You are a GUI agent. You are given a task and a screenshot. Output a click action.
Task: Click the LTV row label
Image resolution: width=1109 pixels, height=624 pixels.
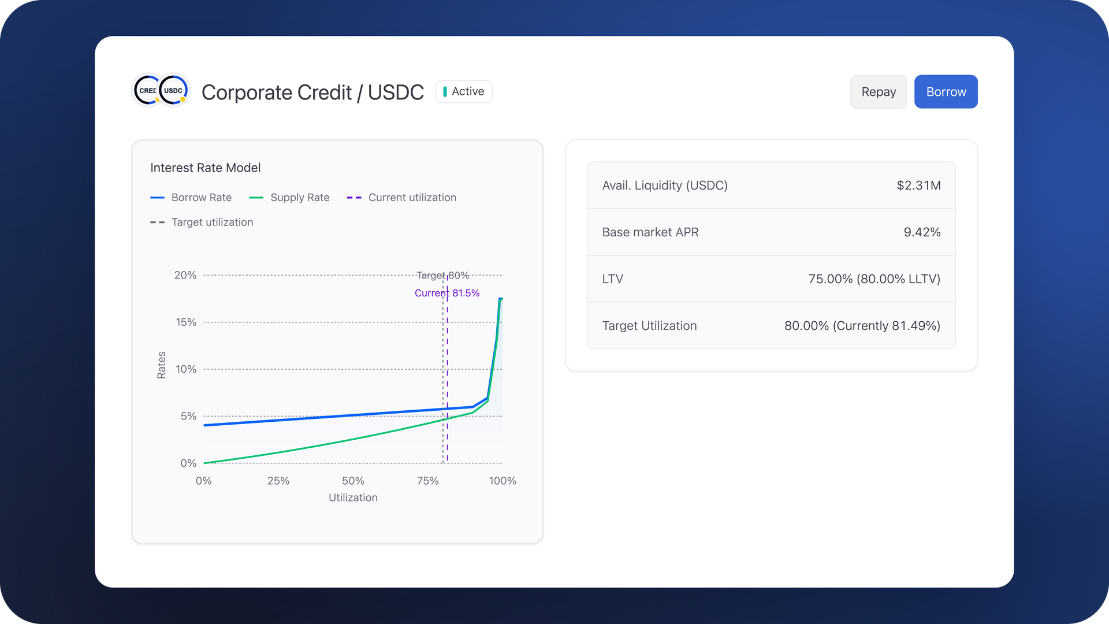pos(612,279)
